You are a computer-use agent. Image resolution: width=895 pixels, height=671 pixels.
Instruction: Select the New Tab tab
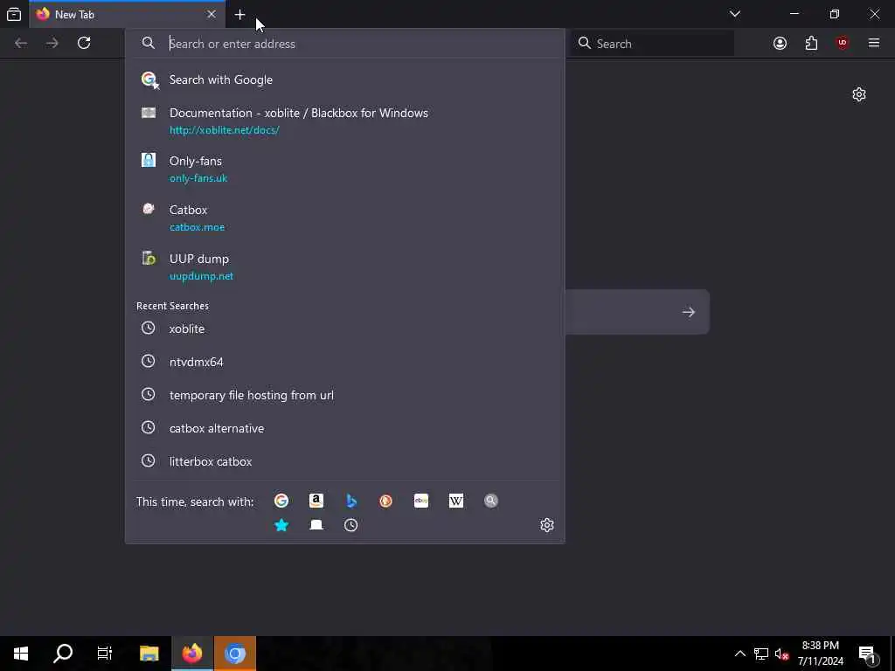128,14
